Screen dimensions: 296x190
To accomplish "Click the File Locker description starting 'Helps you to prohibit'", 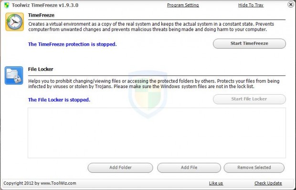I will pyautogui.click(x=154, y=84).
